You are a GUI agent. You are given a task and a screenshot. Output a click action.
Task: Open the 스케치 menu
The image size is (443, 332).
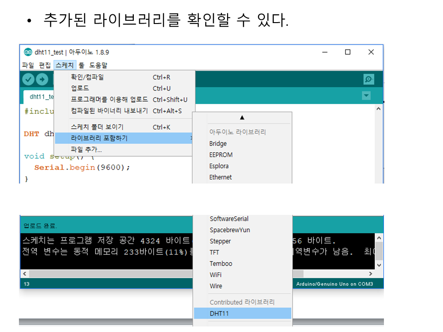65,65
